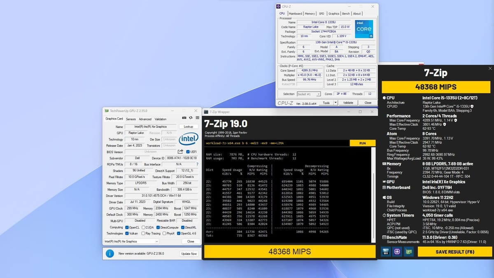This screenshot has height=278, width=494.
Task: Toggle the UEFI checkbox in GPU-Z
Action: [188, 152]
